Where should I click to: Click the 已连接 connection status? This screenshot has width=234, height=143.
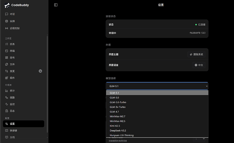point(200,25)
